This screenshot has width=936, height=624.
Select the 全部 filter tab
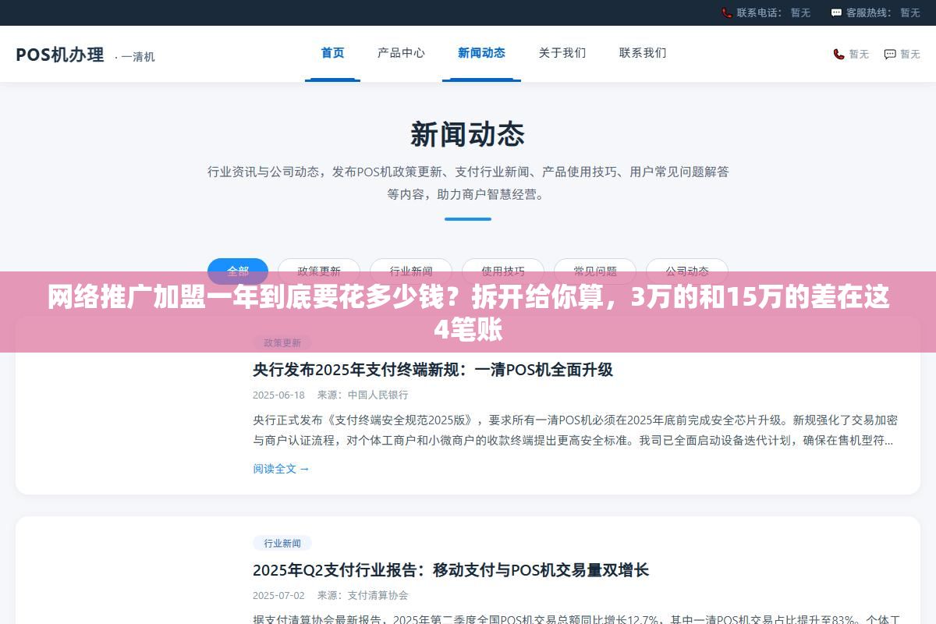[x=238, y=271]
